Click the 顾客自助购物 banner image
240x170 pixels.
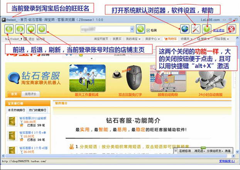tap(168, 78)
